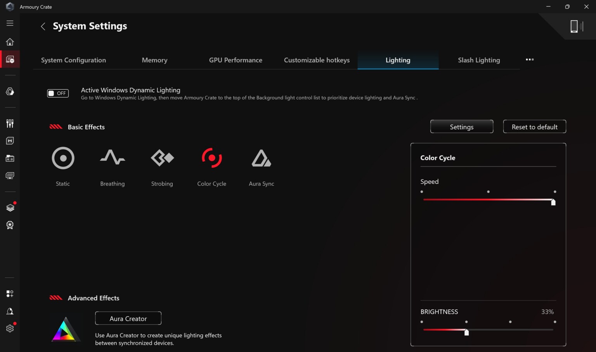Open the notification bell icon in the sidebar

10,311
